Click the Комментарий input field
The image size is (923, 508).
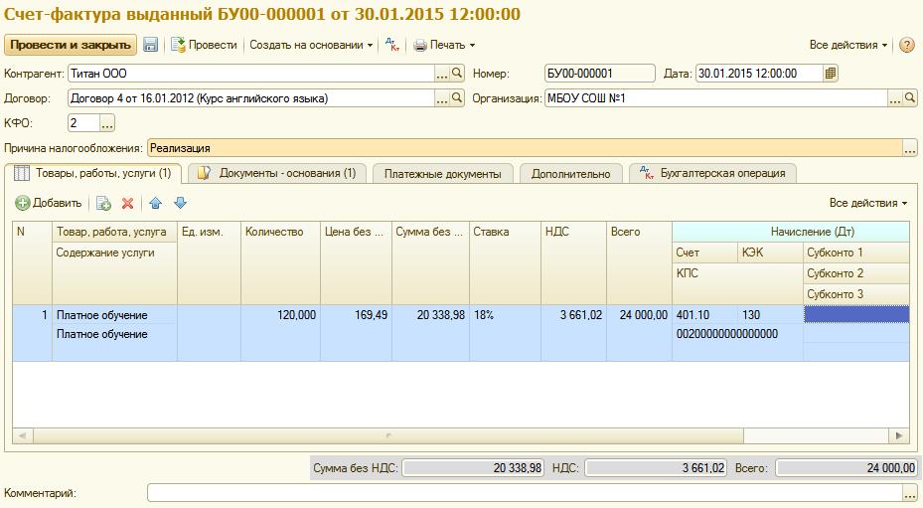coord(525,493)
